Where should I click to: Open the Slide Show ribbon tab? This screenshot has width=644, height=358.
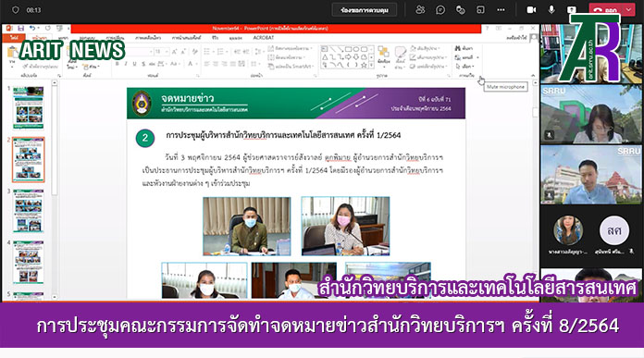pos(186,38)
